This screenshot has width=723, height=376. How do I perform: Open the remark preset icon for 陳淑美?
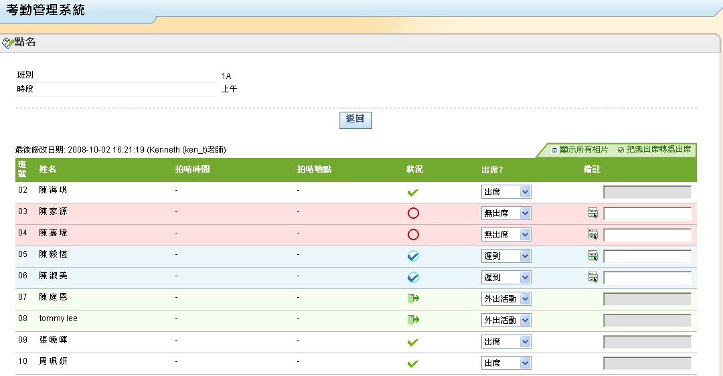(592, 277)
